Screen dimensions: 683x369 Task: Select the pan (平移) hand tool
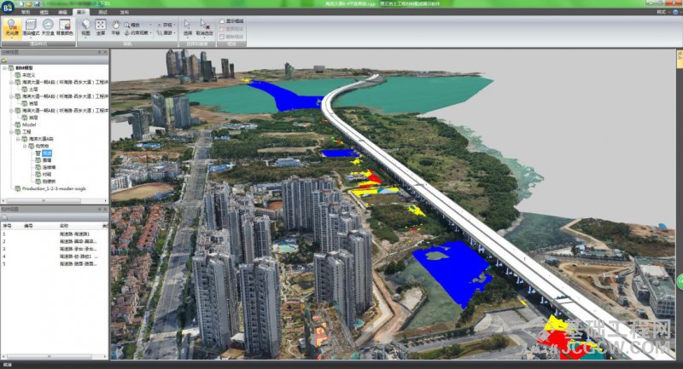pos(115,27)
